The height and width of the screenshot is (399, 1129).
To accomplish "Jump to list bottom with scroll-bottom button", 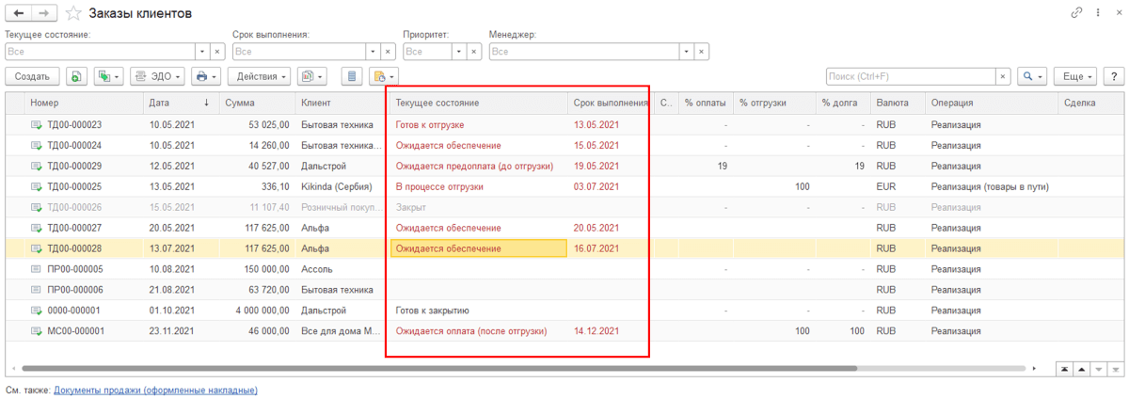I will [1114, 368].
